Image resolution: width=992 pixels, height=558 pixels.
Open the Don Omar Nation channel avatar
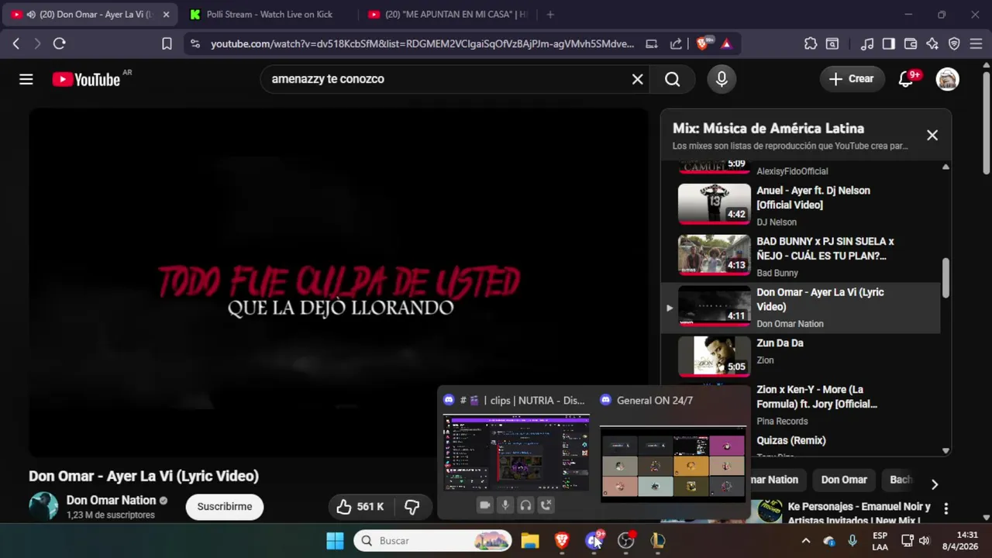pos(43,506)
